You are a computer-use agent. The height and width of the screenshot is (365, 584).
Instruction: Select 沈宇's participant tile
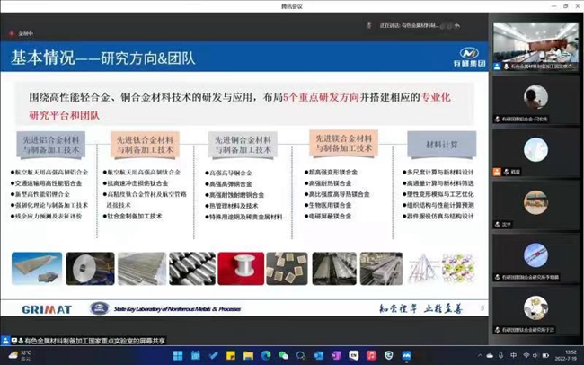pos(535,201)
